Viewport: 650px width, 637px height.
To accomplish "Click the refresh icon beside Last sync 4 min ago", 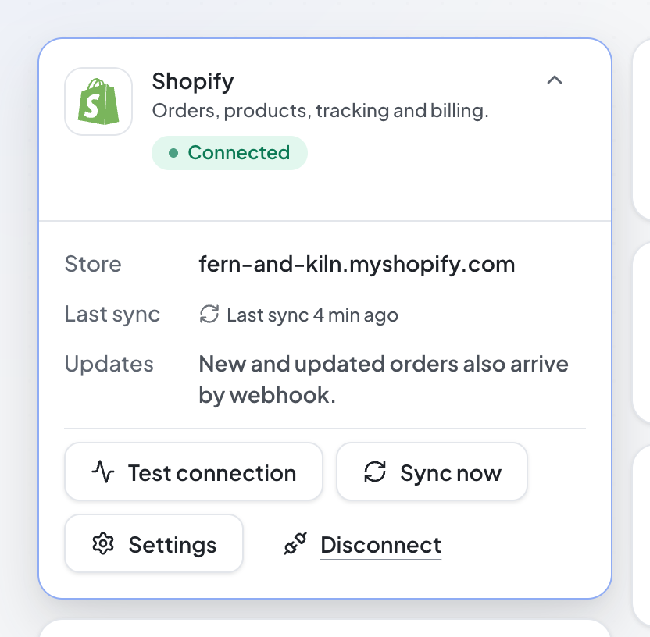I will (x=209, y=314).
